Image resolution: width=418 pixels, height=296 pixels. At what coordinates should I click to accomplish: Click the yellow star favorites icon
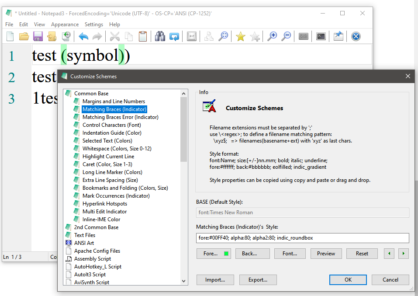(x=241, y=37)
